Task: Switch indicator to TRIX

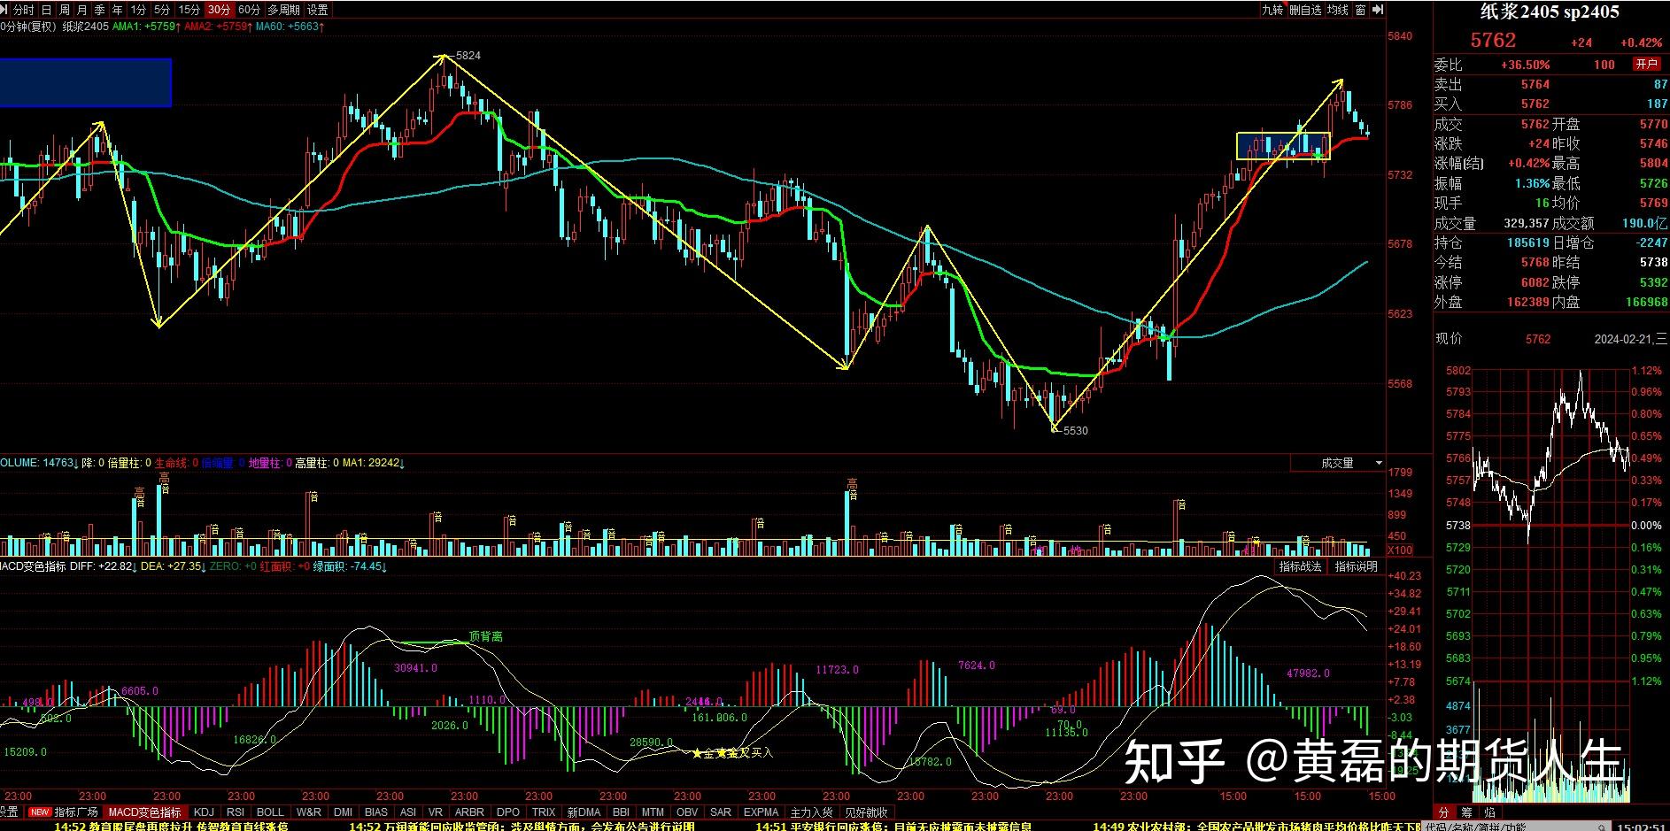Action: [x=544, y=812]
